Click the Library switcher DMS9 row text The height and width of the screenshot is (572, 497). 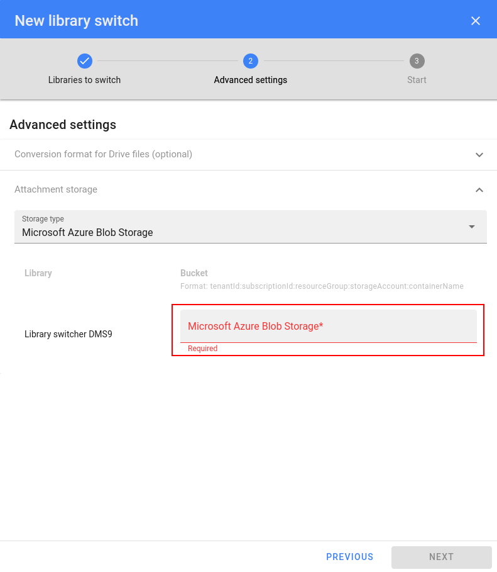click(x=68, y=334)
